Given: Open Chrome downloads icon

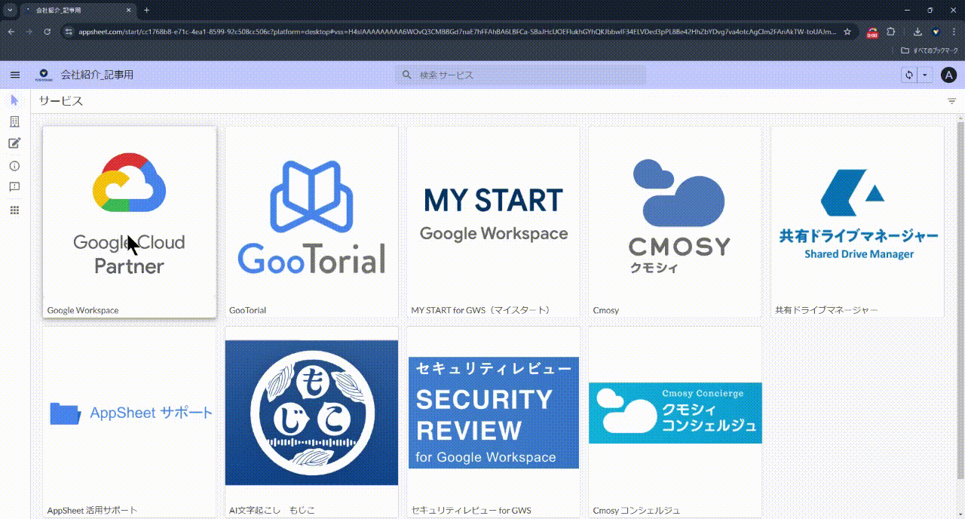Looking at the screenshot, I should click(x=918, y=32).
